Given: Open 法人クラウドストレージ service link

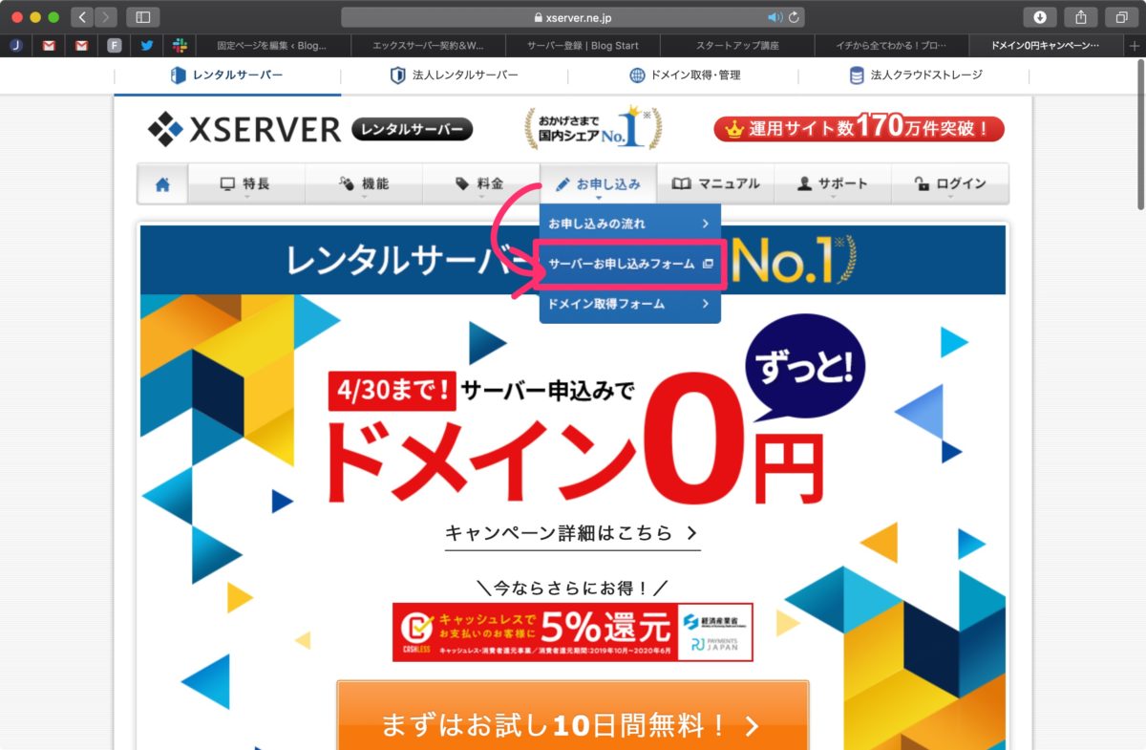Looking at the screenshot, I should point(916,75).
